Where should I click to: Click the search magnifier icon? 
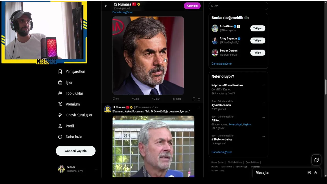click(x=212, y=6)
